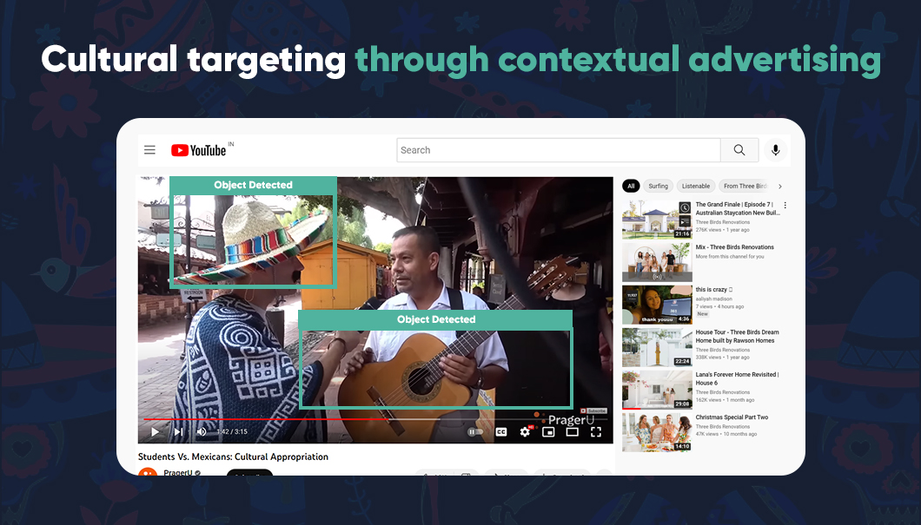This screenshot has height=525, width=921.
Task: Click 'Christmas Special Part Two' title
Action: [732, 417]
